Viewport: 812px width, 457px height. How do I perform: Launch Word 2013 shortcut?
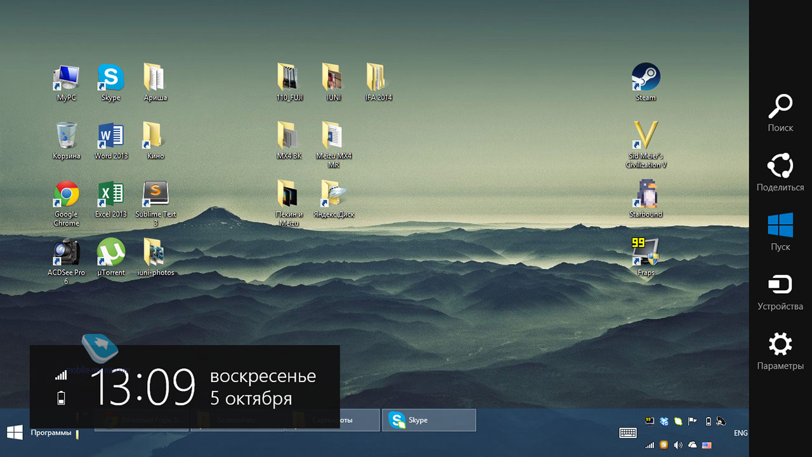111,141
